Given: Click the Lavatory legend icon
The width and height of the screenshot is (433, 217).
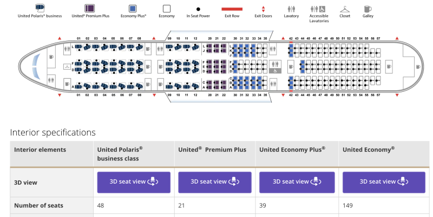Looking at the screenshot, I should click(291, 9).
